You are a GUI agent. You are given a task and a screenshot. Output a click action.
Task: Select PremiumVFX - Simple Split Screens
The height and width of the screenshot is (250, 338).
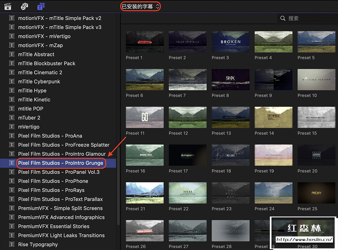click(60, 208)
